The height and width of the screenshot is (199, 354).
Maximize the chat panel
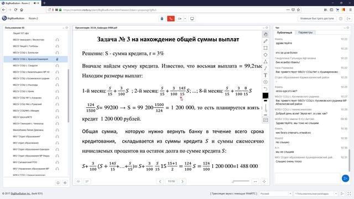point(348,28)
